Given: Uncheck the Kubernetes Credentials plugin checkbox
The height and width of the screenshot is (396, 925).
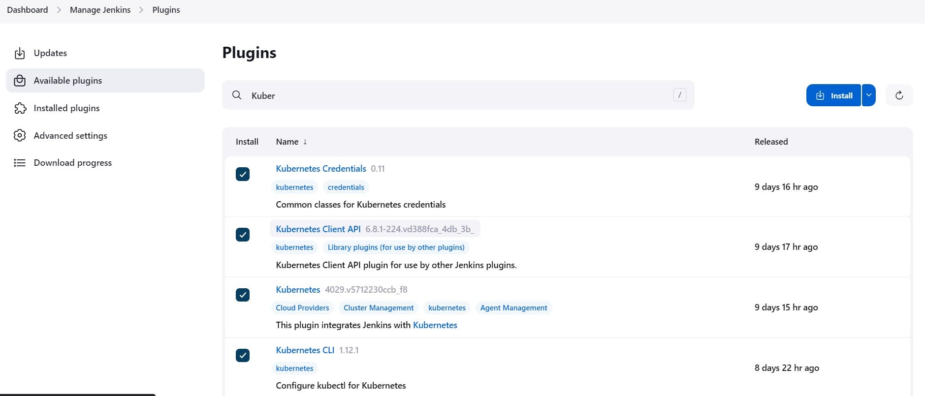Looking at the screenshot, I should coord(243,174).
